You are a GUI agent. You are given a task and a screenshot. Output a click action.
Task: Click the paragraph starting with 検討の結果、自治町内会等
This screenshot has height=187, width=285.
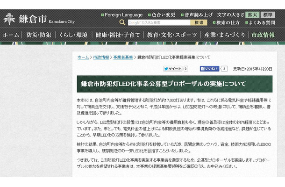[x=174, y=148]
